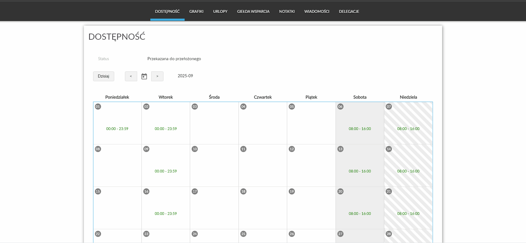Click the 08:00 - 16:00 entry on Sunday 21
This screenshot has height=243, width=526.
tap(408, 214)
